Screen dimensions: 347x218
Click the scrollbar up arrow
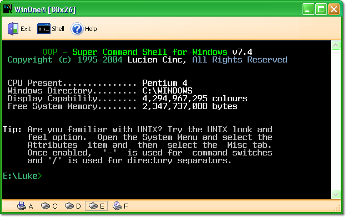[336, 45]
